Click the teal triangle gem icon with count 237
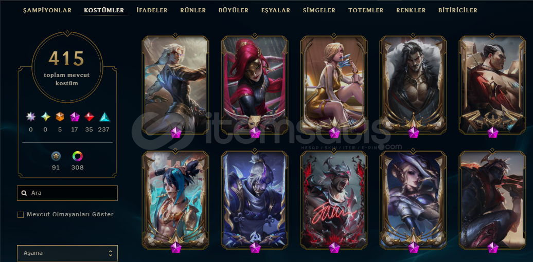 [x=104, y=117]
